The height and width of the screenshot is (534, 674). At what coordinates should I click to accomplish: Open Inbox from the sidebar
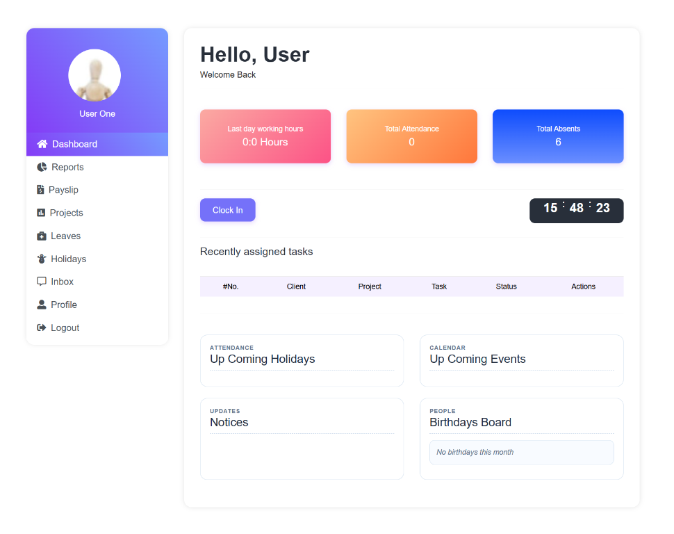click(x=97, y=282)
